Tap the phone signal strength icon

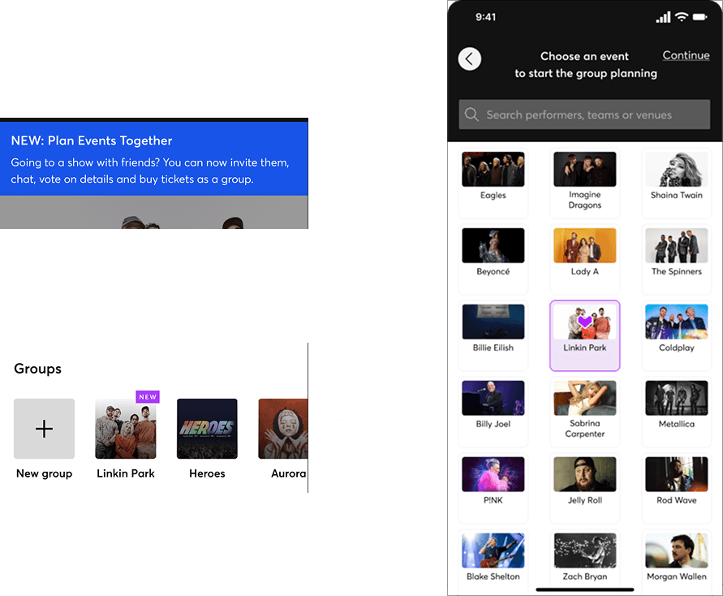coord(663,18)
